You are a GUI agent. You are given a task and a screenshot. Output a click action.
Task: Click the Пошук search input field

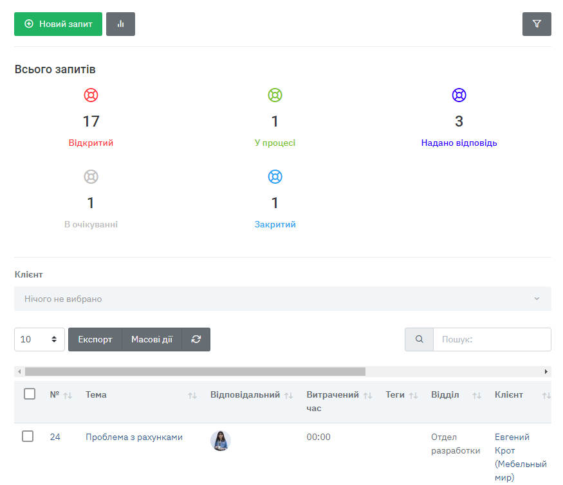pos(492,340)
